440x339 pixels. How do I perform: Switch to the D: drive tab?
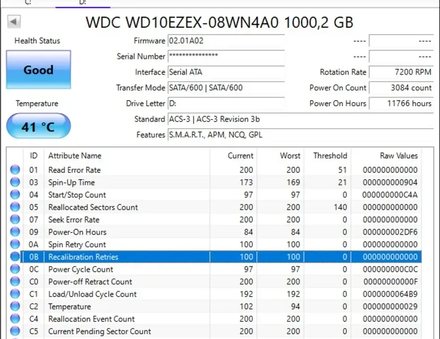pos(82,3)
